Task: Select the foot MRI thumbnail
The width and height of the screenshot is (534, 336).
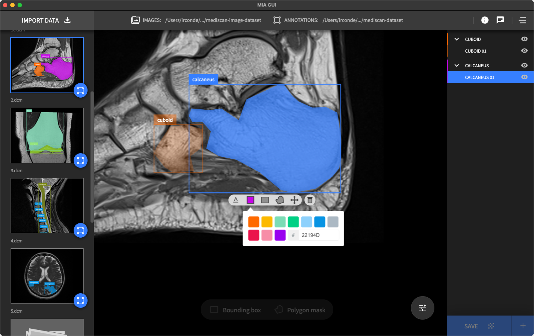Action: click(47, 65)
